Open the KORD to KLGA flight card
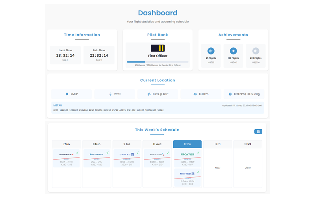The height and width of the screenshot is (197, 315). (x=157, y=158)
